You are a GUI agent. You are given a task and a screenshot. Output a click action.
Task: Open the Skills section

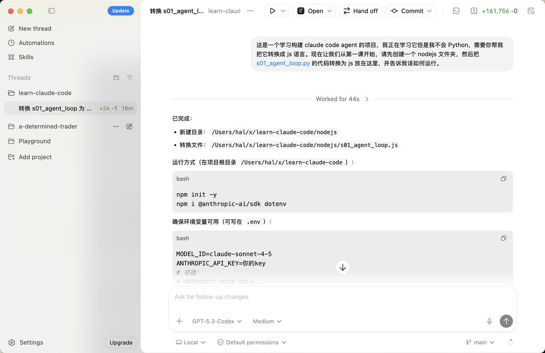(x=26, y=57)
